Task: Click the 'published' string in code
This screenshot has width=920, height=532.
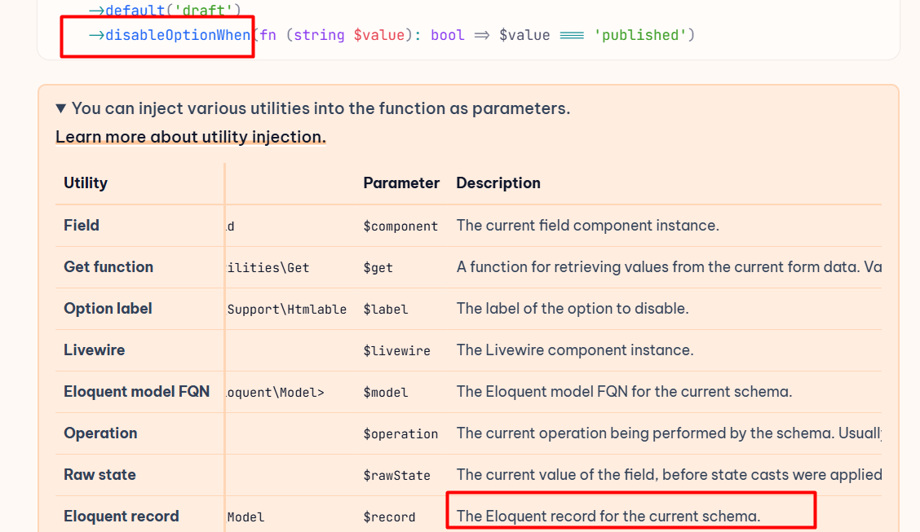Action: click(x=639, y=35)
